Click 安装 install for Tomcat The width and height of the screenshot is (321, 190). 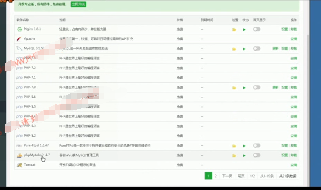pyautogui.click(x=294, y=165)
